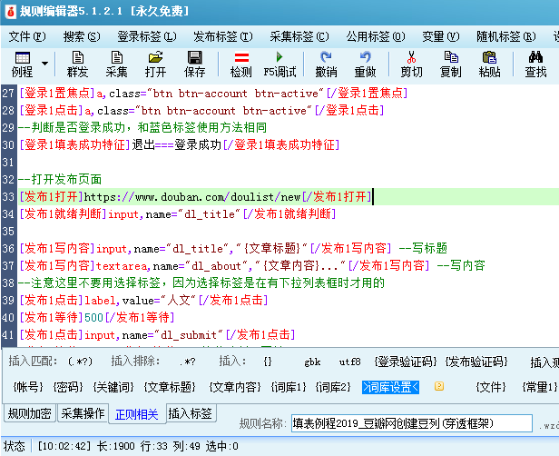Insert the .*? exclusion pattern
559x456 pixels.
click(x=188, y=362)
